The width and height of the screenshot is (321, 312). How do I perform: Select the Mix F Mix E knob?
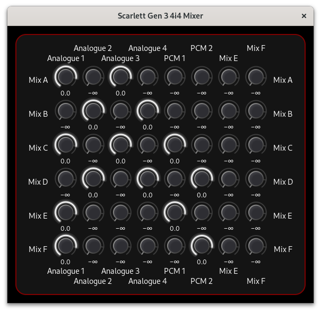[x=229, y=246]
